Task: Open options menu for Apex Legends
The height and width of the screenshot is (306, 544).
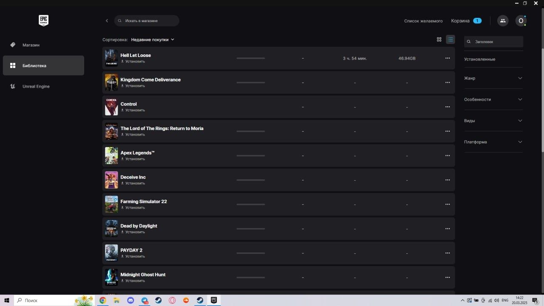Action: 448,156
